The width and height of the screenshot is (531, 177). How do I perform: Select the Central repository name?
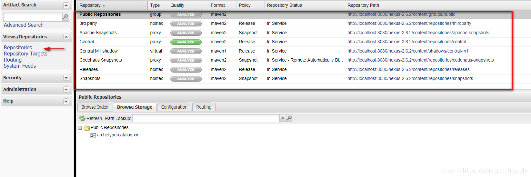[x=86, y=42]
